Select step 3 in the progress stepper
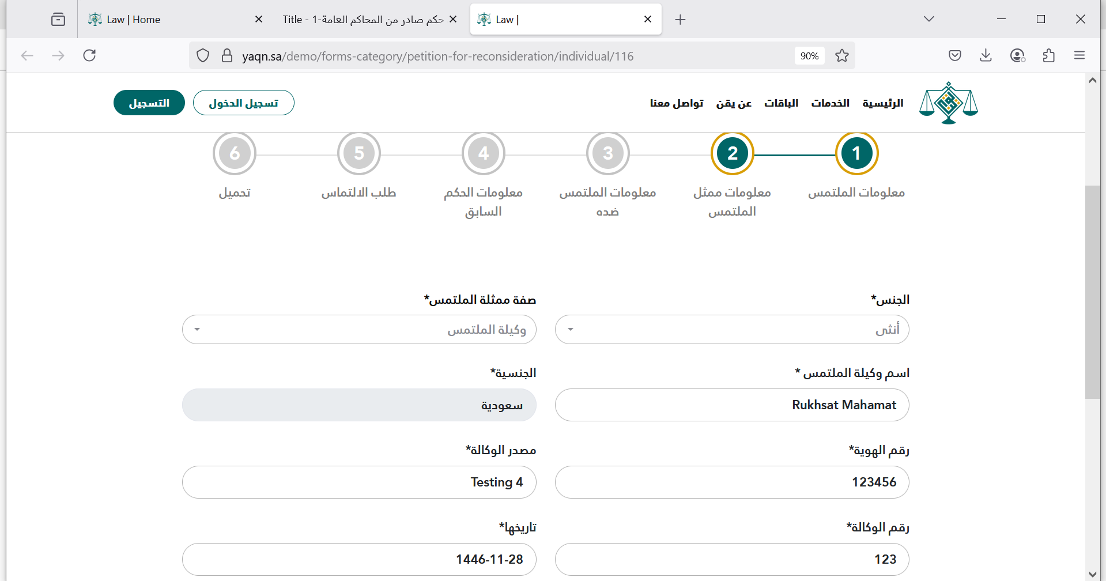The image size is (1106, 581). coord(607,153)
